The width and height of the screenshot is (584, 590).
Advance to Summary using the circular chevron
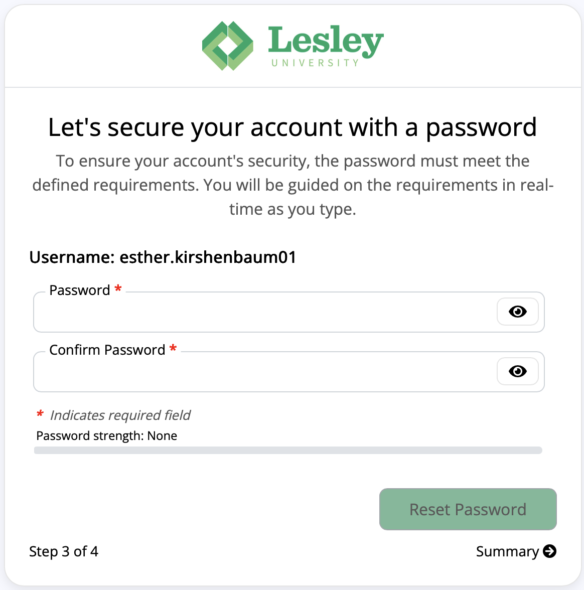[550, 551]
